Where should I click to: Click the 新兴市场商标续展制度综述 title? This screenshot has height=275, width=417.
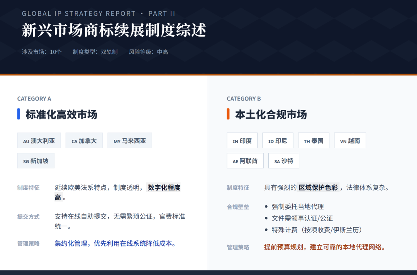pos(114,30)
